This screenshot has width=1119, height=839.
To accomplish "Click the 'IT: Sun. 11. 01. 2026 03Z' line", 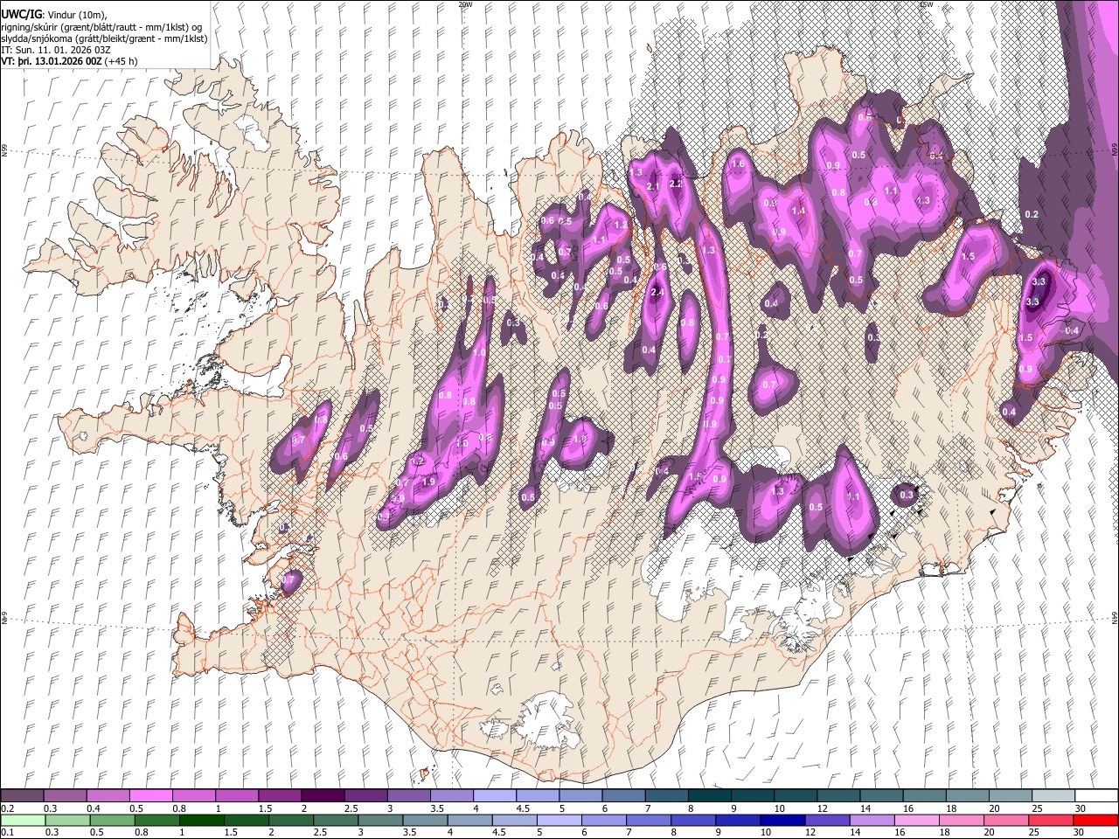I will pyautogui.click(x=56, y=50).
